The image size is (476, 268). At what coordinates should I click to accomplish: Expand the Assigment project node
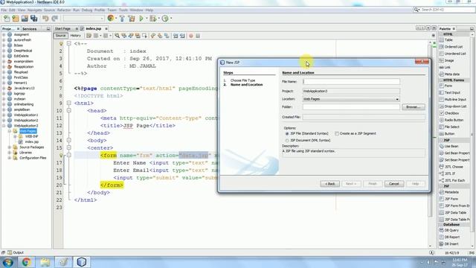[x=4, y=35]
